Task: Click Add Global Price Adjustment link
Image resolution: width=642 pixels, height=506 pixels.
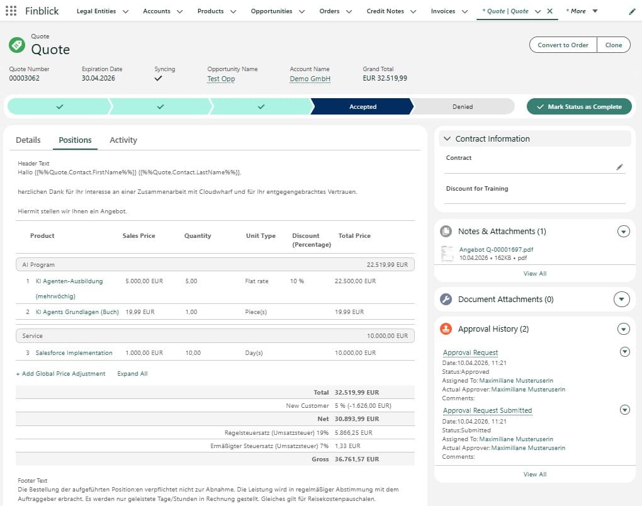Action: (60, 373)
